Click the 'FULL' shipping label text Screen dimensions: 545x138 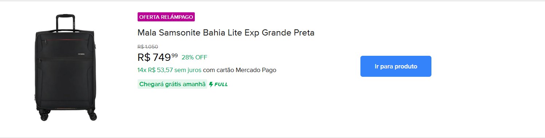[x=221, y=84]
